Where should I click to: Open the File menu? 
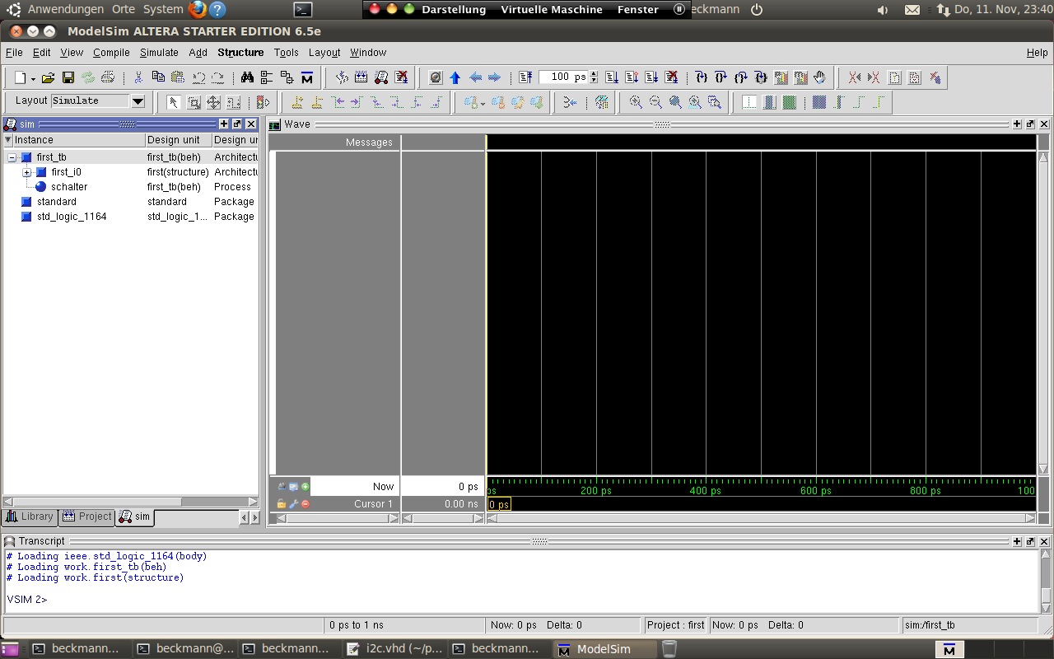click(14, 52)
